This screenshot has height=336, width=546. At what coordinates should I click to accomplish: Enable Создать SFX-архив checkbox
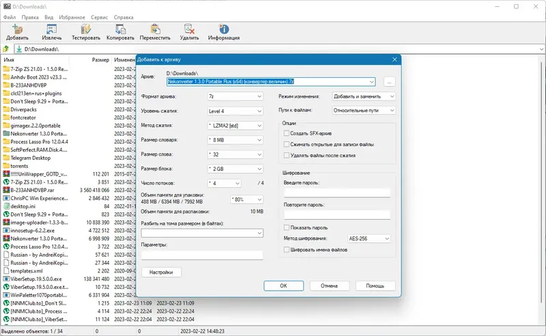pos(286,133)
